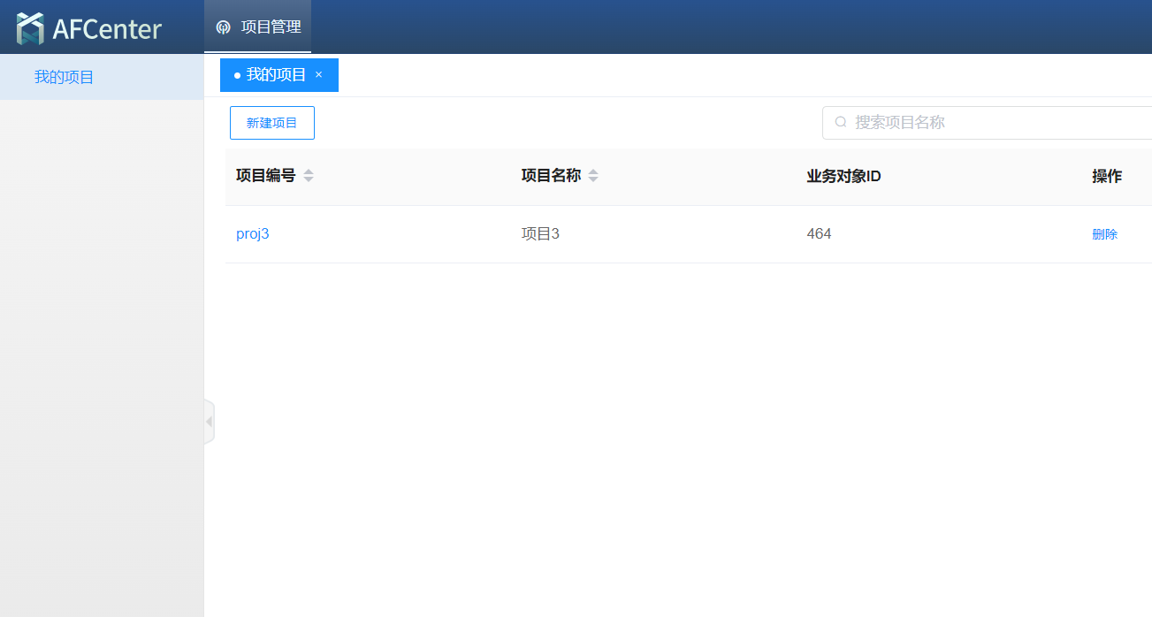Click the 项目名称 column header
1152x617 pixels.
point(551,176)
